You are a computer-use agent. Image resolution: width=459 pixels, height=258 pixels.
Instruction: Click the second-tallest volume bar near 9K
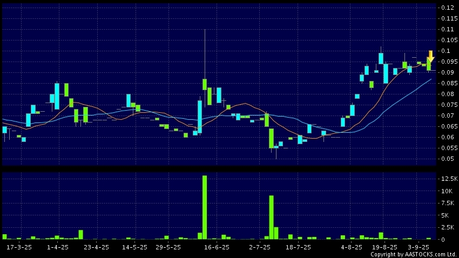(x=272, y=218)
